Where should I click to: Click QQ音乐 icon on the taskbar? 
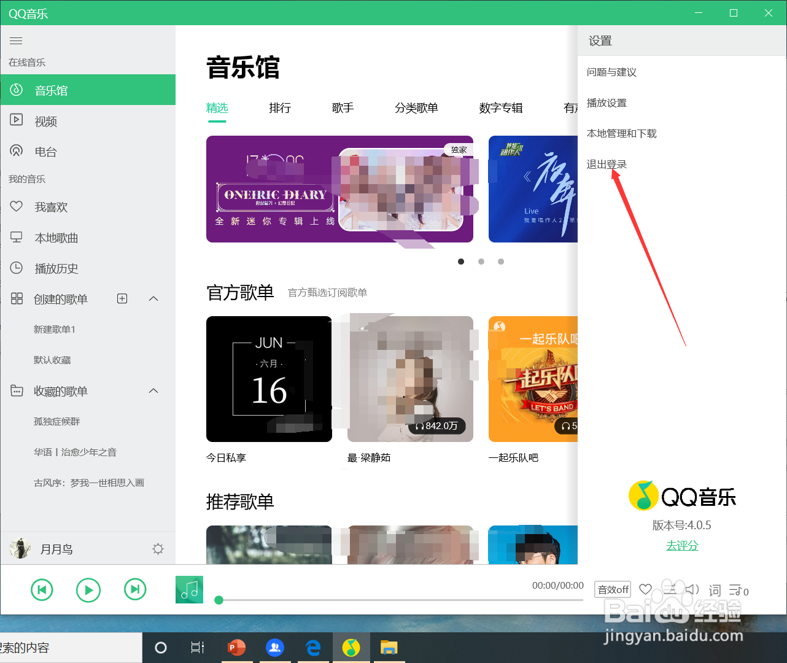point(351,648)
